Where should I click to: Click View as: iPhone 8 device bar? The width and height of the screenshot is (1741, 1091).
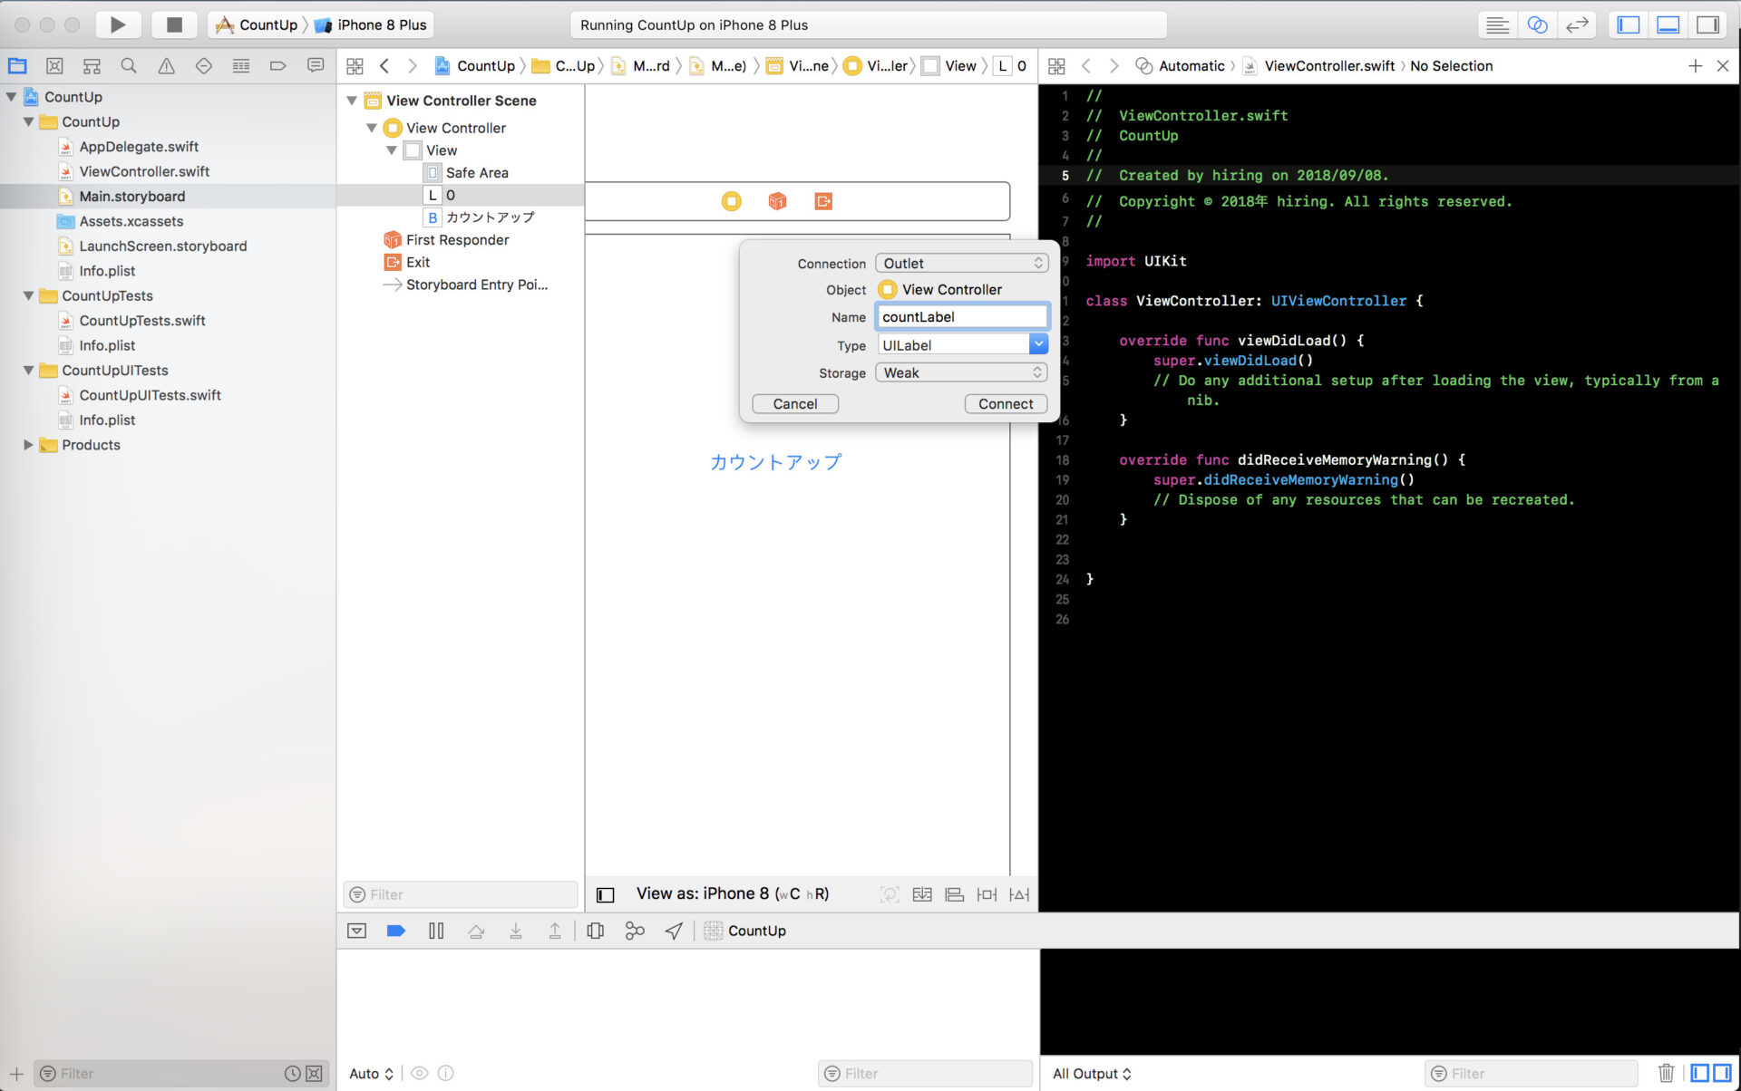pos(733,894)
